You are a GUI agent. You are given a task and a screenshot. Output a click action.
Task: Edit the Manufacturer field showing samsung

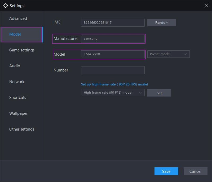pyautogui.click(x=113, y=39)
